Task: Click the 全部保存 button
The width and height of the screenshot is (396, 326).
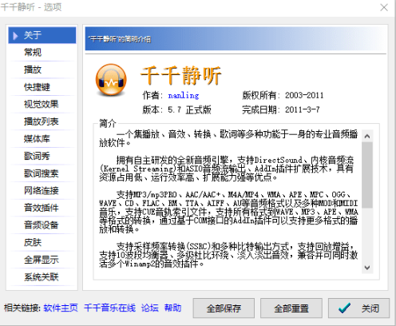Action: pyautogui.click(x=224, y=308)
